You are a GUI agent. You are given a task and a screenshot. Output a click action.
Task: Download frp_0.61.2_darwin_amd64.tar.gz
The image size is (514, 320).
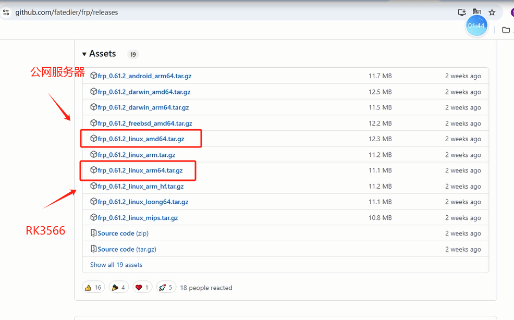(144, 92)
